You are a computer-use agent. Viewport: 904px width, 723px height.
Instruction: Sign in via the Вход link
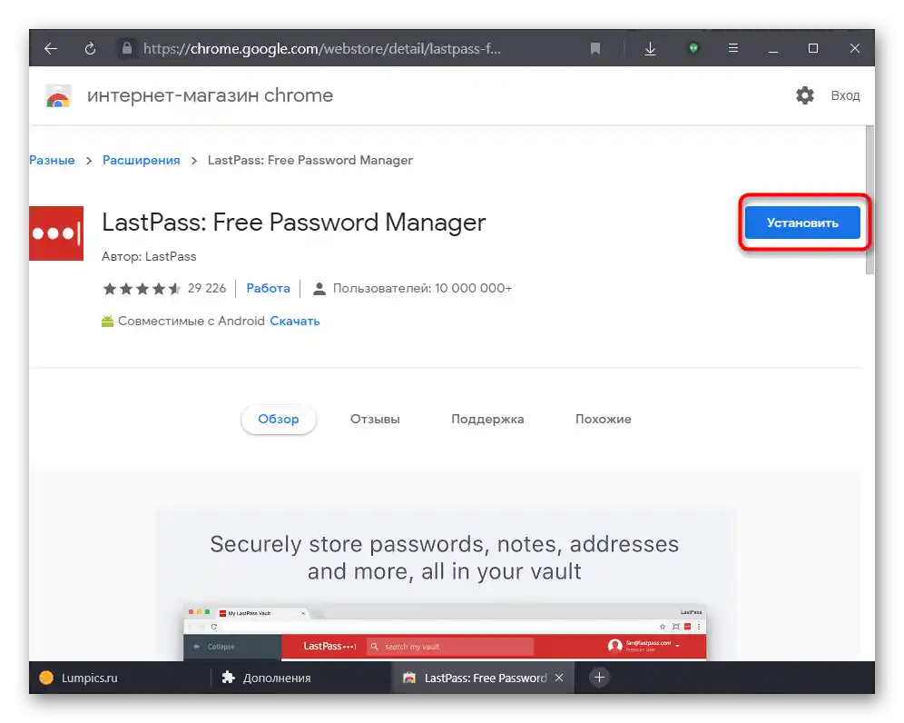(845, 95)
